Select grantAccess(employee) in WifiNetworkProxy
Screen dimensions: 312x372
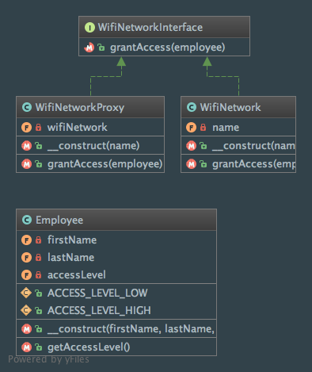pyautogui.click(x=105, y=164)
